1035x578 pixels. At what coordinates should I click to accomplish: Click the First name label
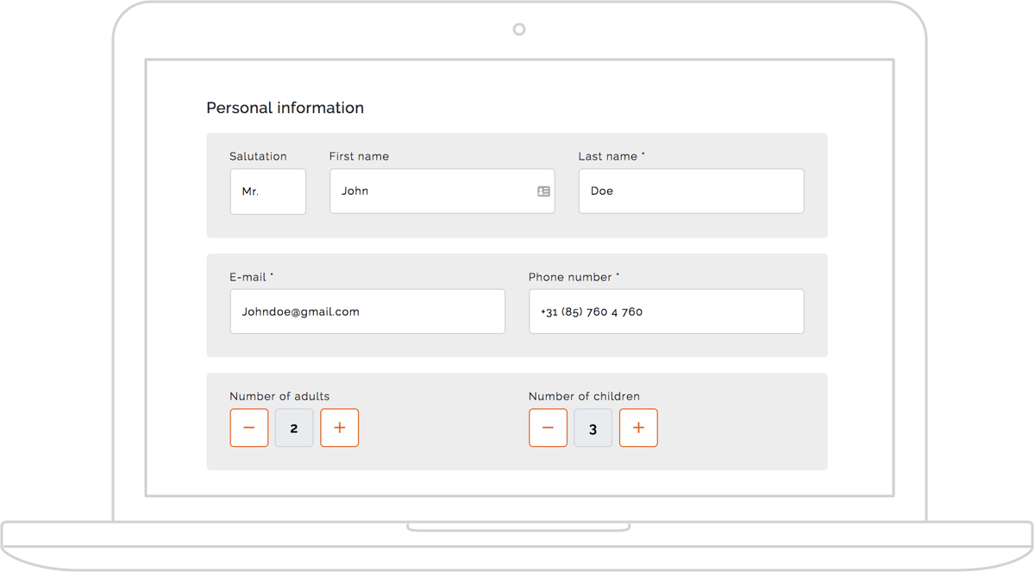pyautogui.click(x=359, y=156)
